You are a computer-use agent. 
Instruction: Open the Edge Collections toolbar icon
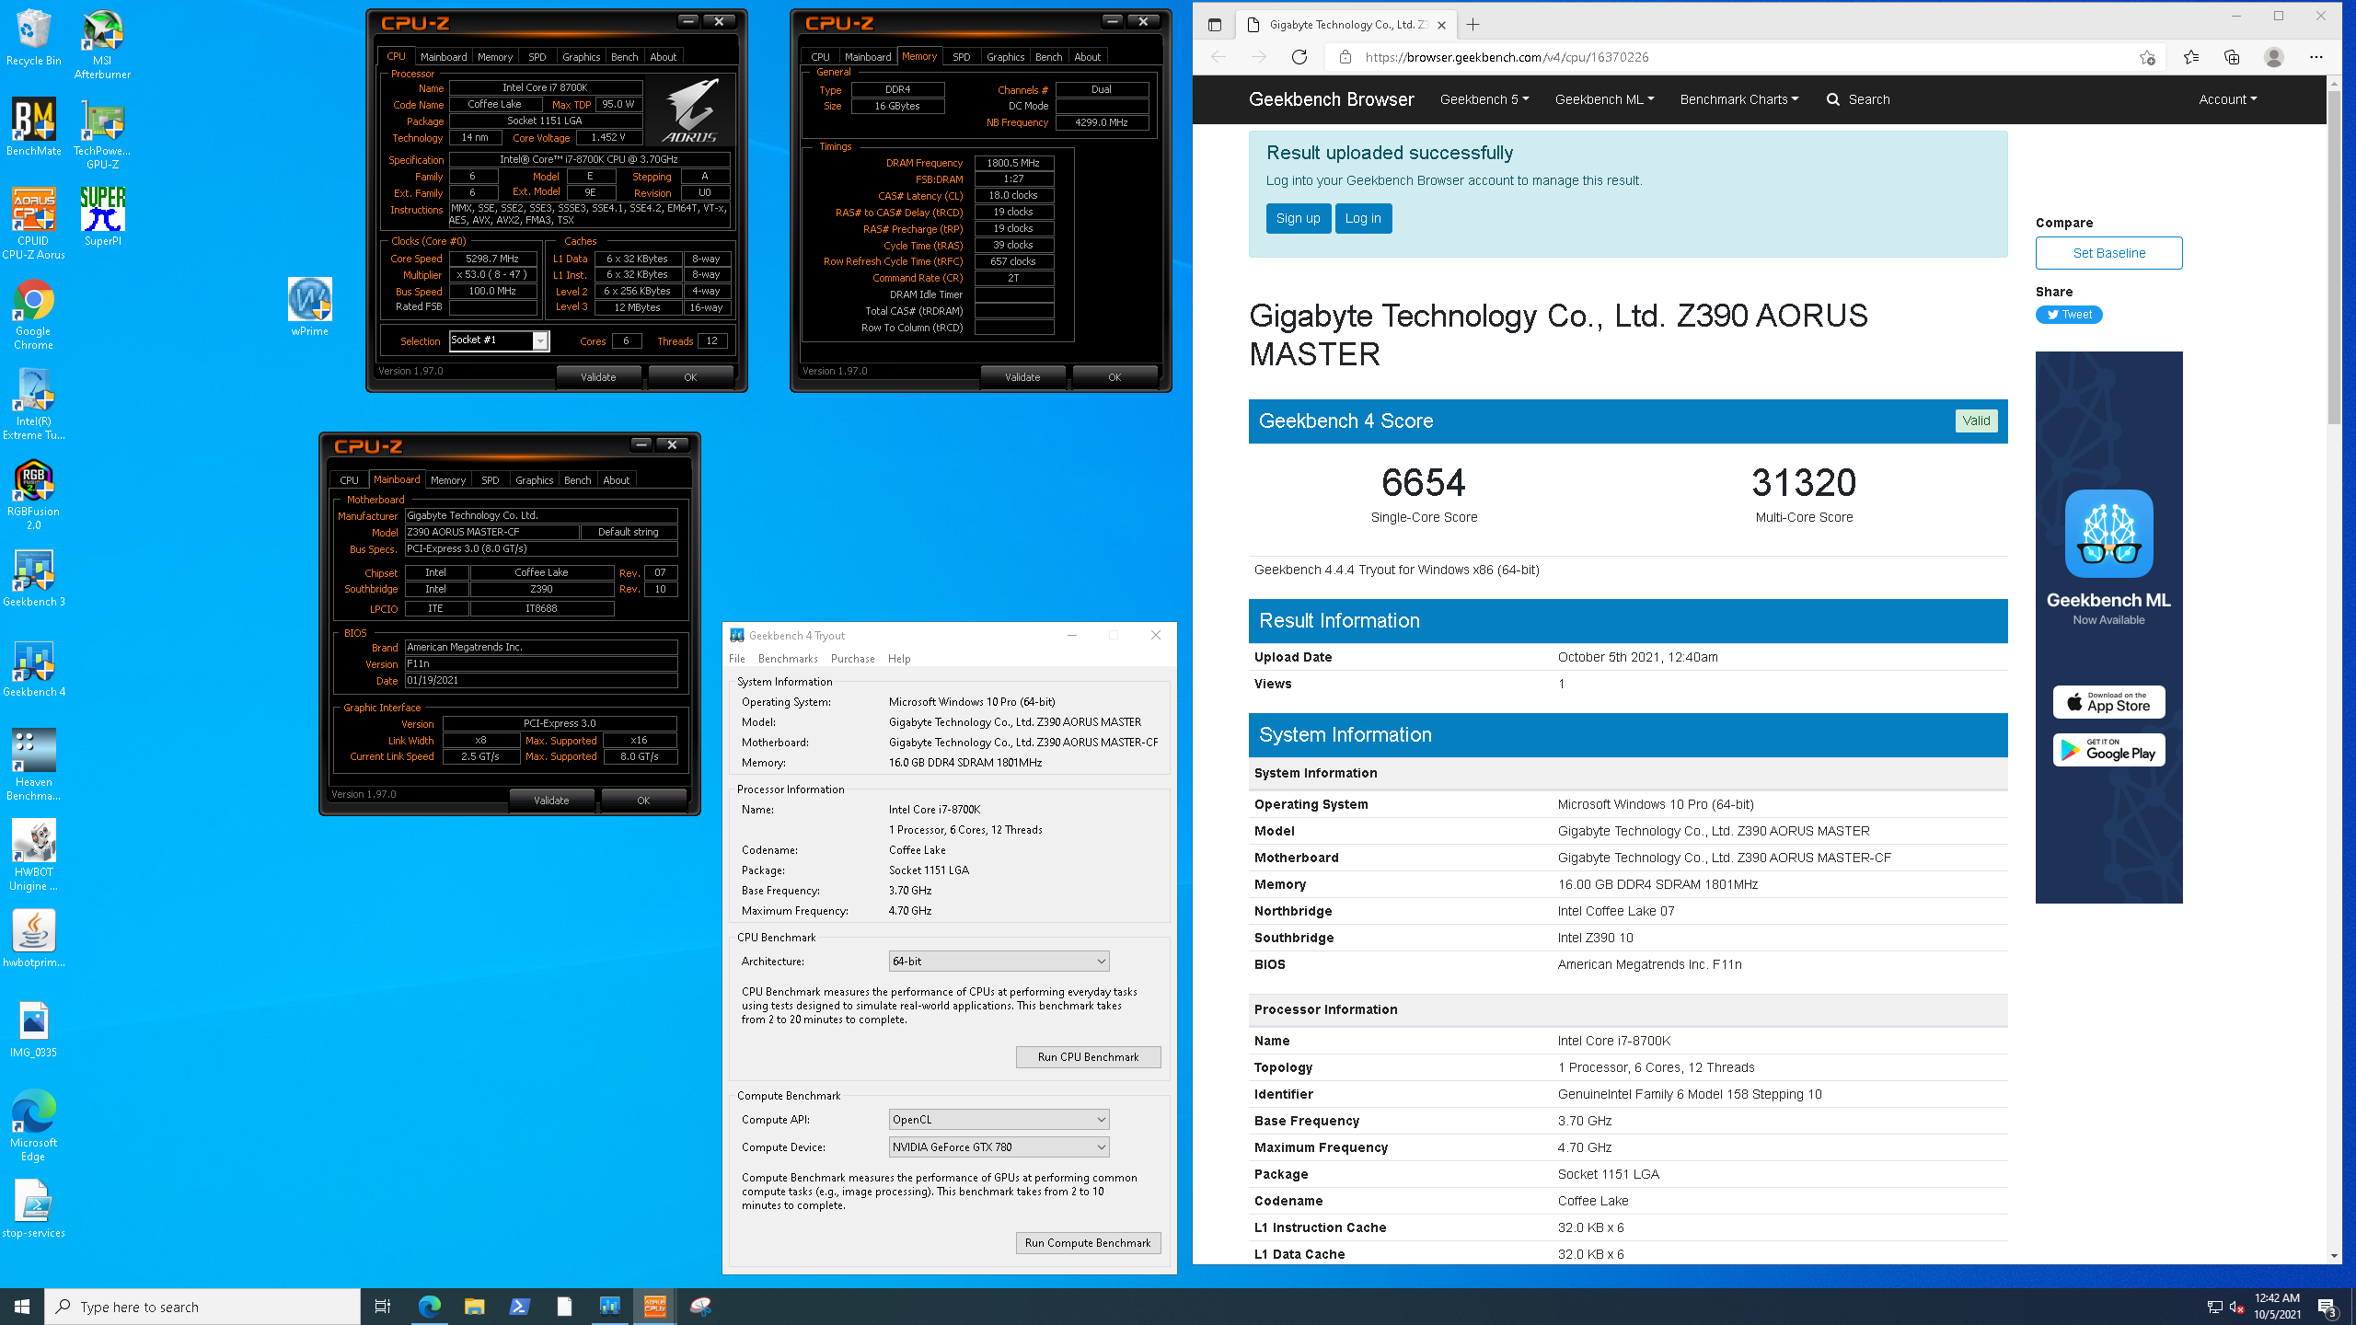pyautogui.click(x=2232, y=57)
